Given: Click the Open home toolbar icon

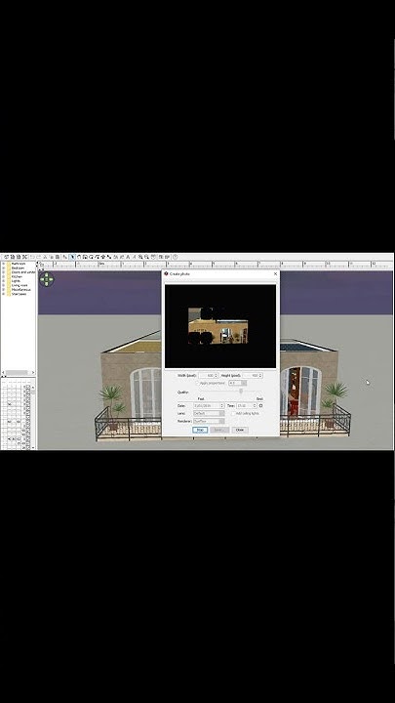Looking at the screenshot, I should (x=13, y=257).
